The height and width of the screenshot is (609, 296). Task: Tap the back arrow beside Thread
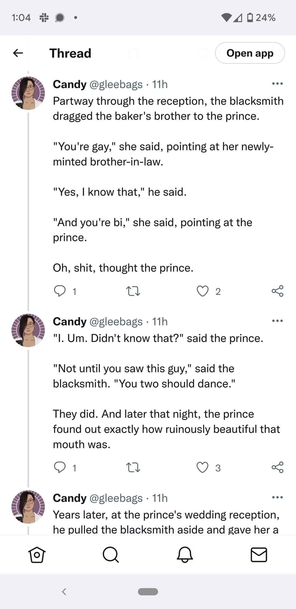click(18, 53)
